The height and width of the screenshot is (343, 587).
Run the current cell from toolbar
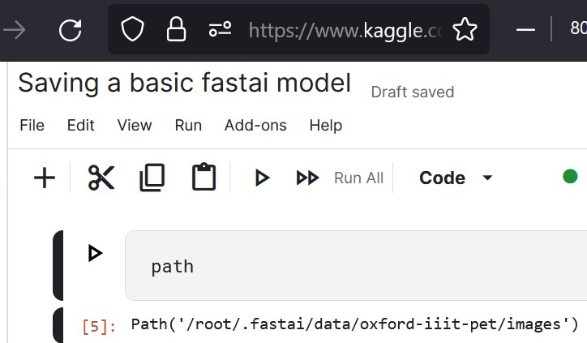coord(262,178)
